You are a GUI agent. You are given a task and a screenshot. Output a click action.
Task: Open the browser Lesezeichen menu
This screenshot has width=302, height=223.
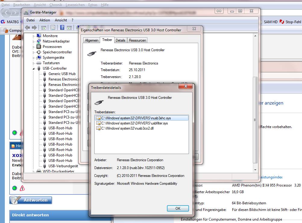(x=75, y=5)
